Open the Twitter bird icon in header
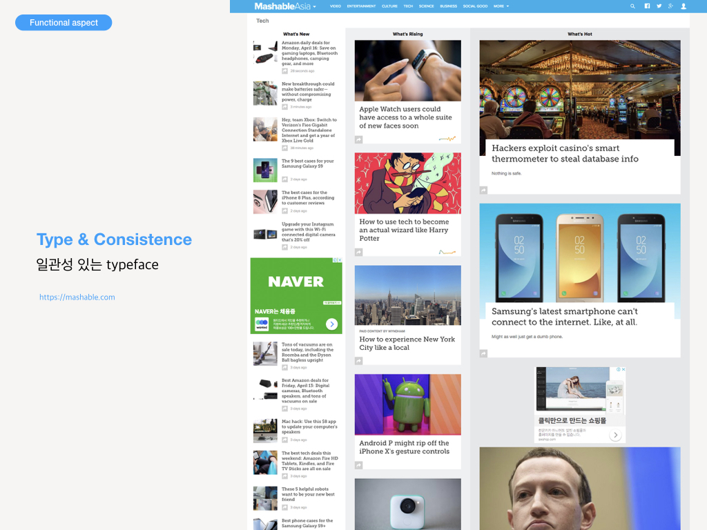The height and width of the screenshot is (530, 707). [x=659, y=6]
